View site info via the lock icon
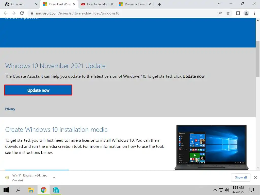The height and width of the screenshot is (195, 260). click(x=32, y=13)
